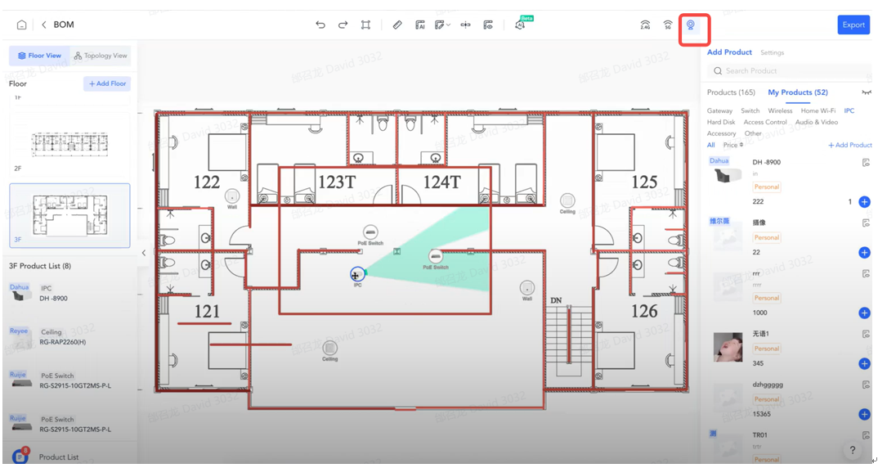Screen dimensions: 878x468
Task: Edit the 无语1 product entry
Action: [866, 334]
